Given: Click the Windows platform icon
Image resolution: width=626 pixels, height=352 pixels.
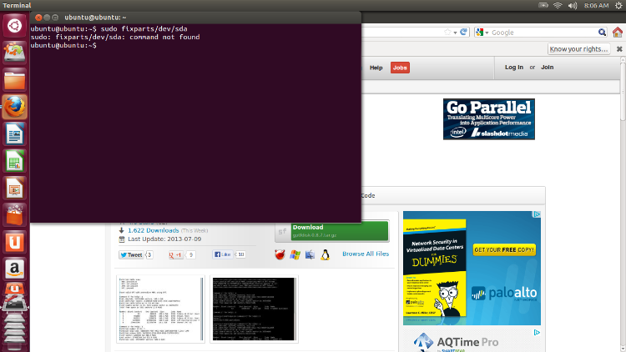Looking at the screenshot, I should (295, 254).
